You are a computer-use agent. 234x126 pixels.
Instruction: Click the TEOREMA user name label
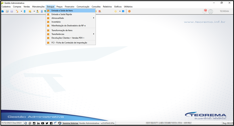pos(224,11)
